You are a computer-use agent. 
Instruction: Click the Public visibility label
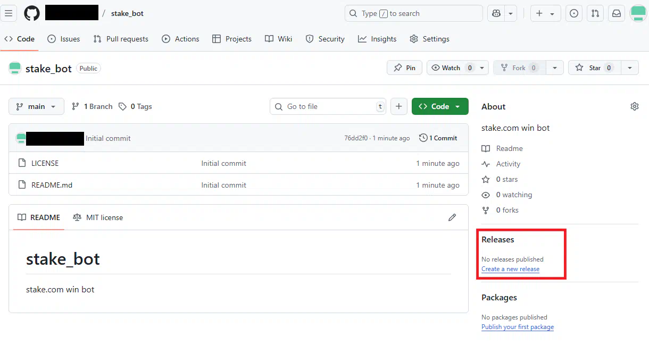(88, 68)
